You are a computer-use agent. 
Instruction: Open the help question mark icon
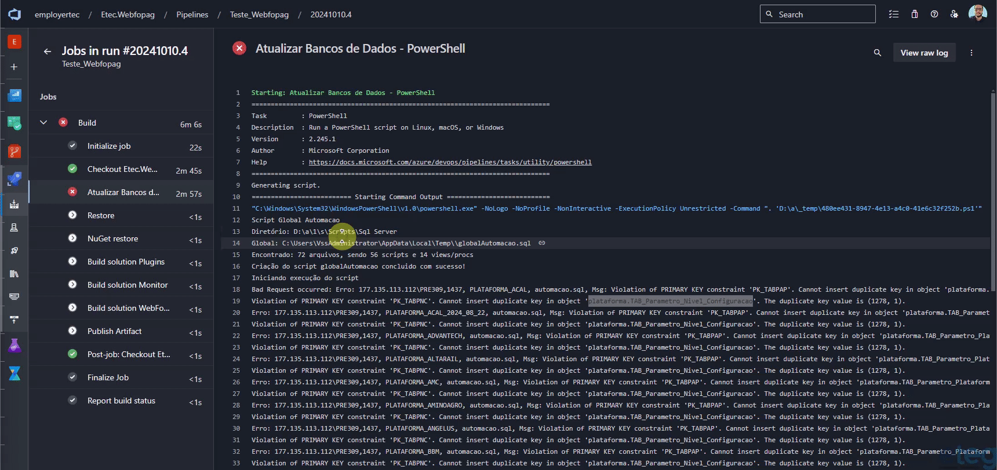934,14
